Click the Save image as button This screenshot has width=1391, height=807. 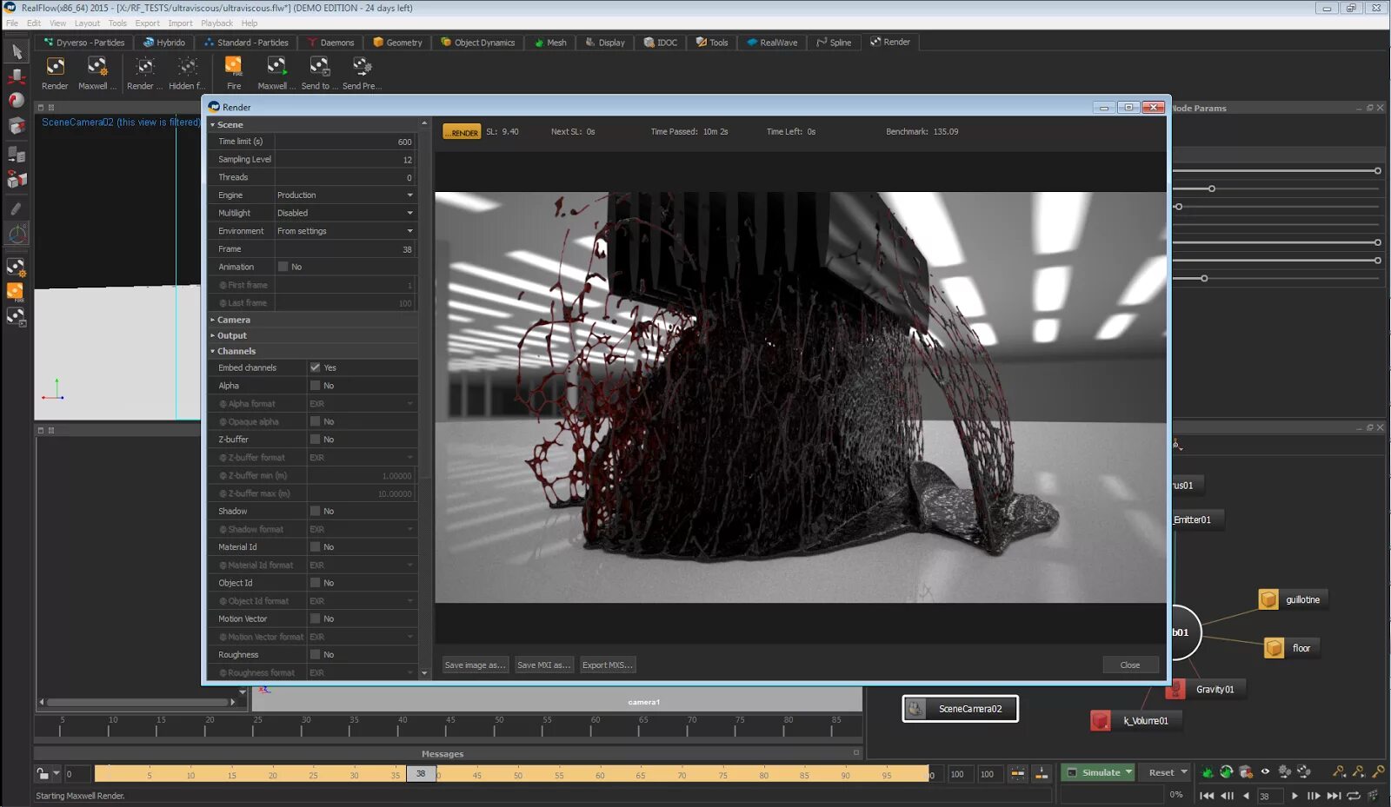[475, 665]
